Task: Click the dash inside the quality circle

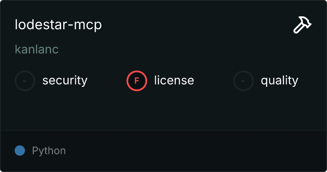Action: pos(243,81)
